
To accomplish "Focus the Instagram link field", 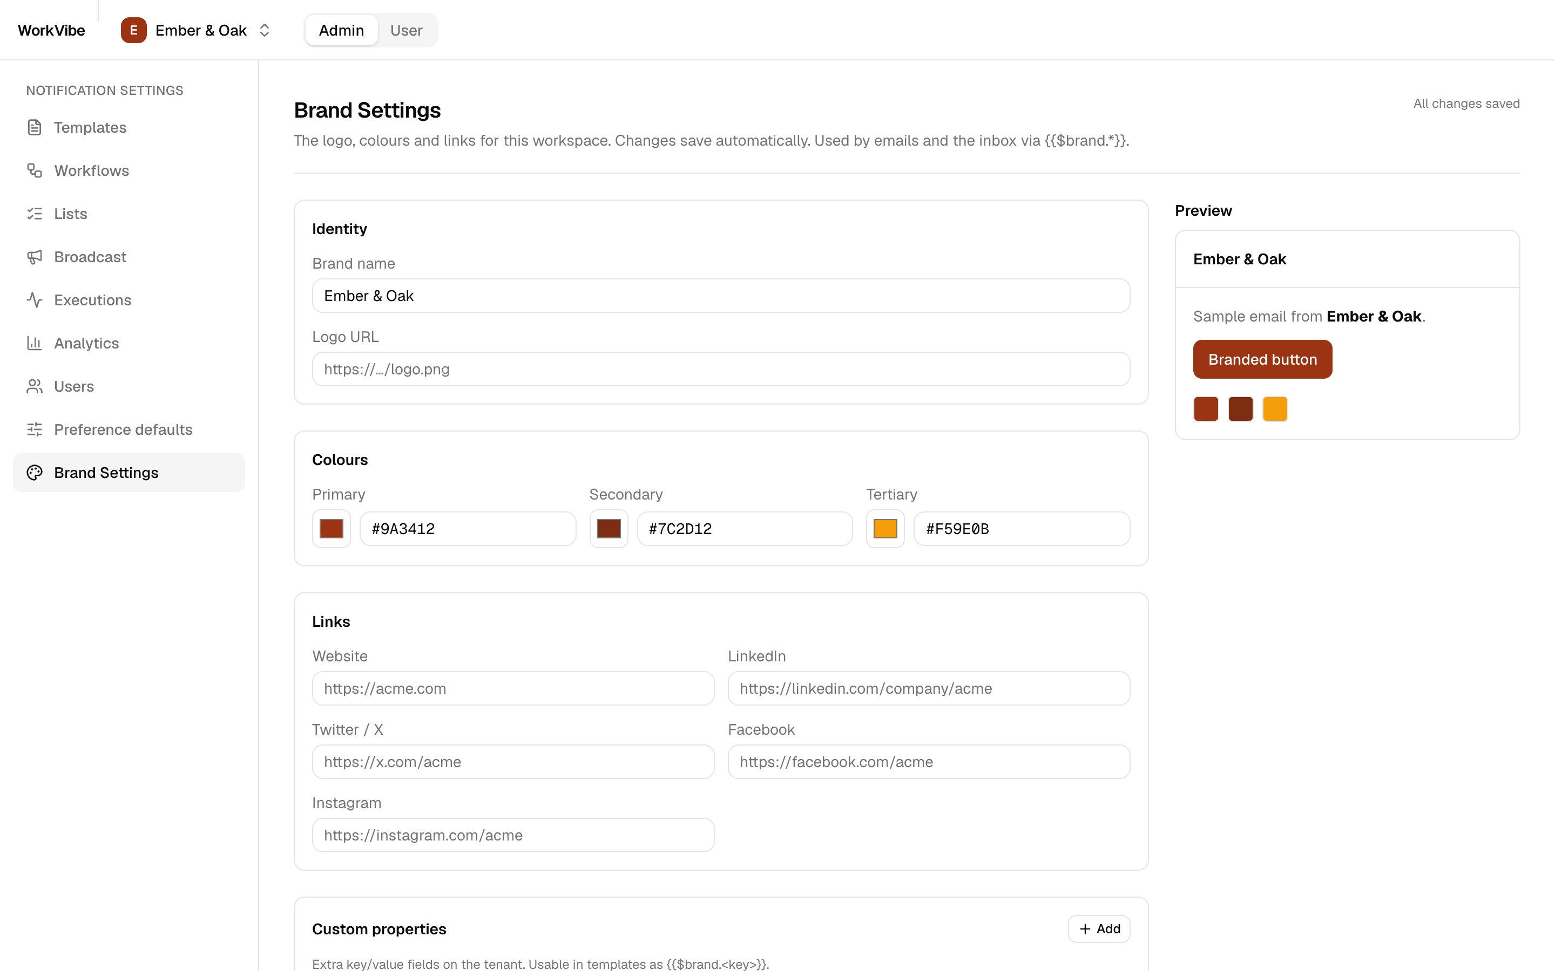I will pyautogui.click(x=513, y=835).
